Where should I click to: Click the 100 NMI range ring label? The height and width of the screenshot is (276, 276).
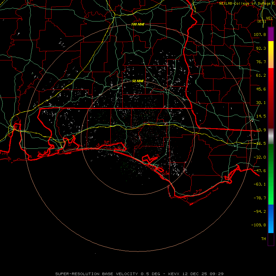click(x=138, y=24)
